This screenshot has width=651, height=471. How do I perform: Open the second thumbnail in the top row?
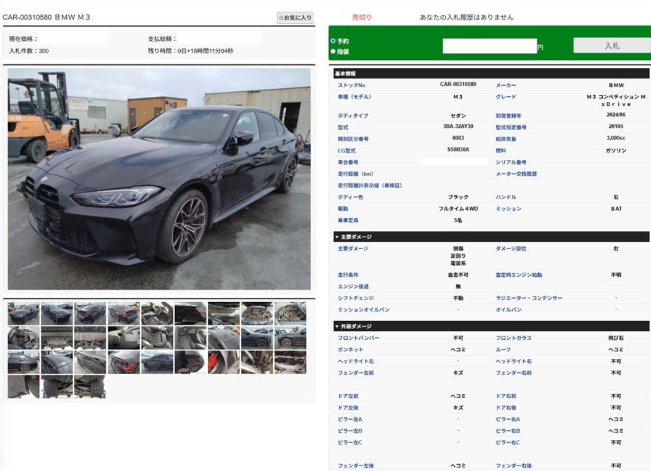[57, 313]
